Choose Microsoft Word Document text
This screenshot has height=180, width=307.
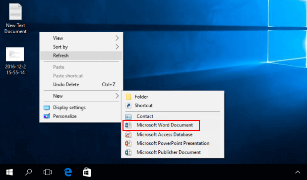click(165, 125)
